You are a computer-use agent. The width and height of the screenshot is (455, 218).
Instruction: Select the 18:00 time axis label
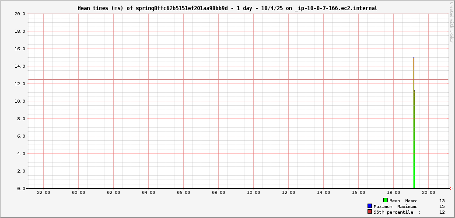393,193
